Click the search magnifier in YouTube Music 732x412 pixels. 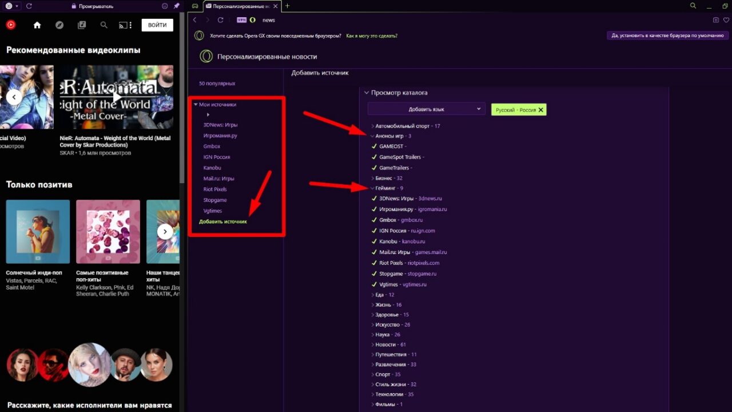coord(104,25)
